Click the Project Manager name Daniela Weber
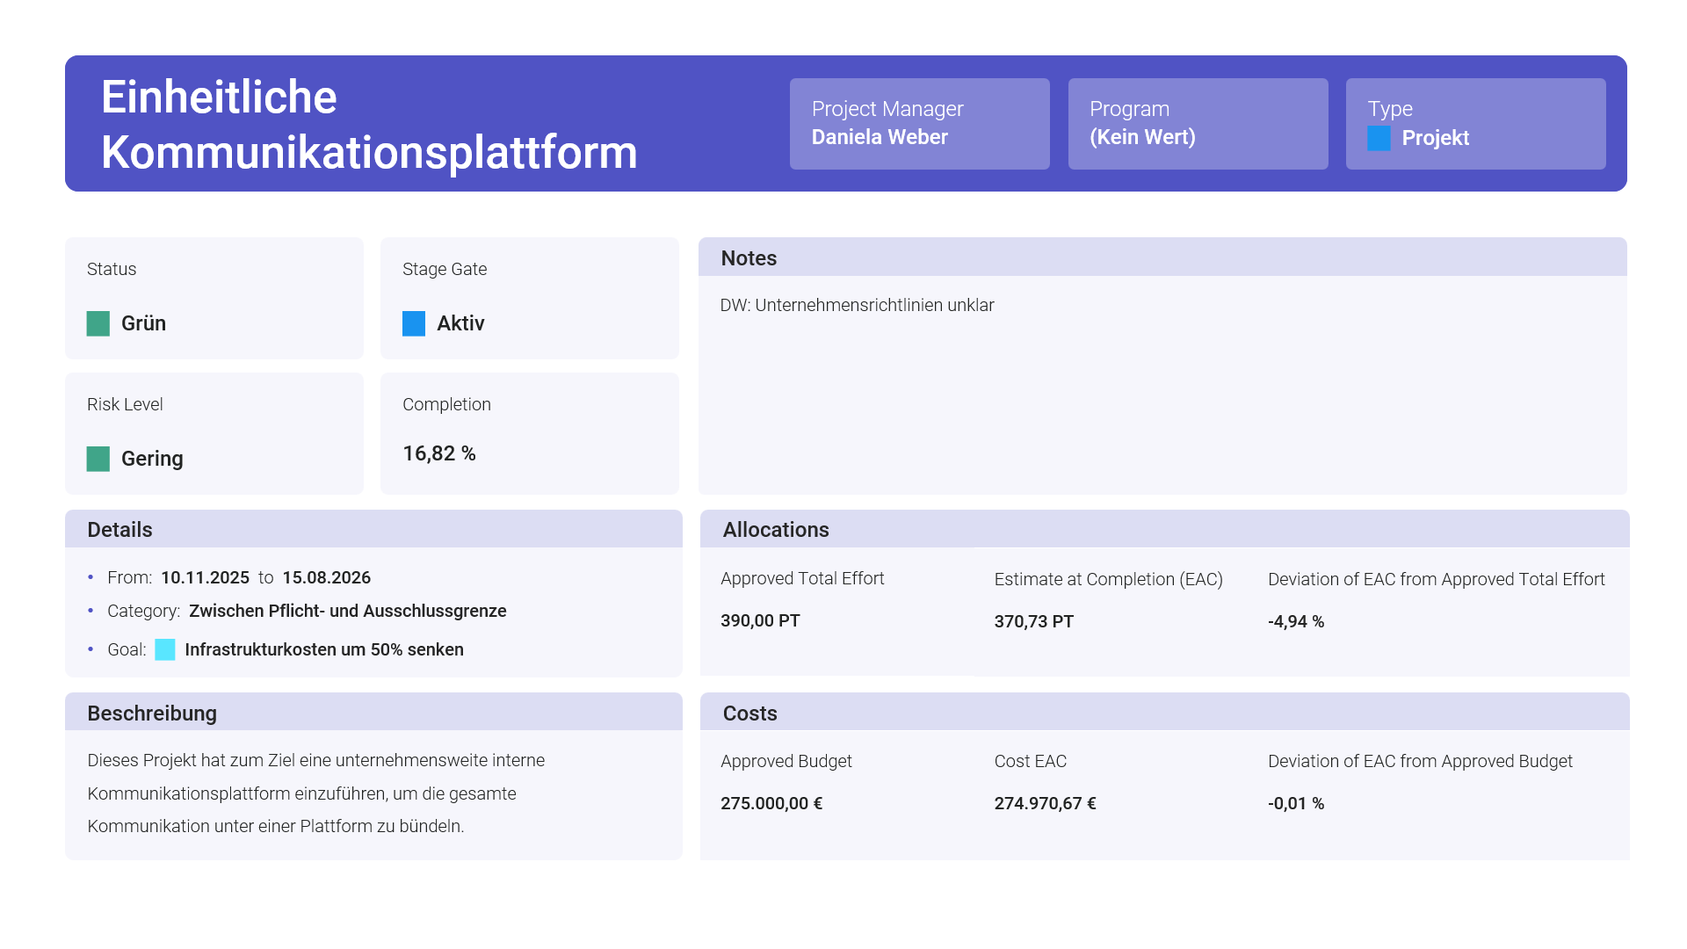1687x949 pixels. pos(880,137)
